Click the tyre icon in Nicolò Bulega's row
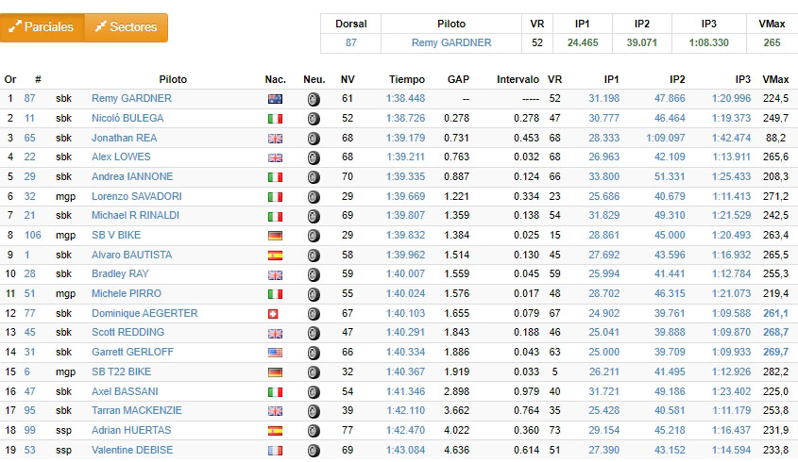The width and height of the screenshot is (798, 462). tap(314, 119)
